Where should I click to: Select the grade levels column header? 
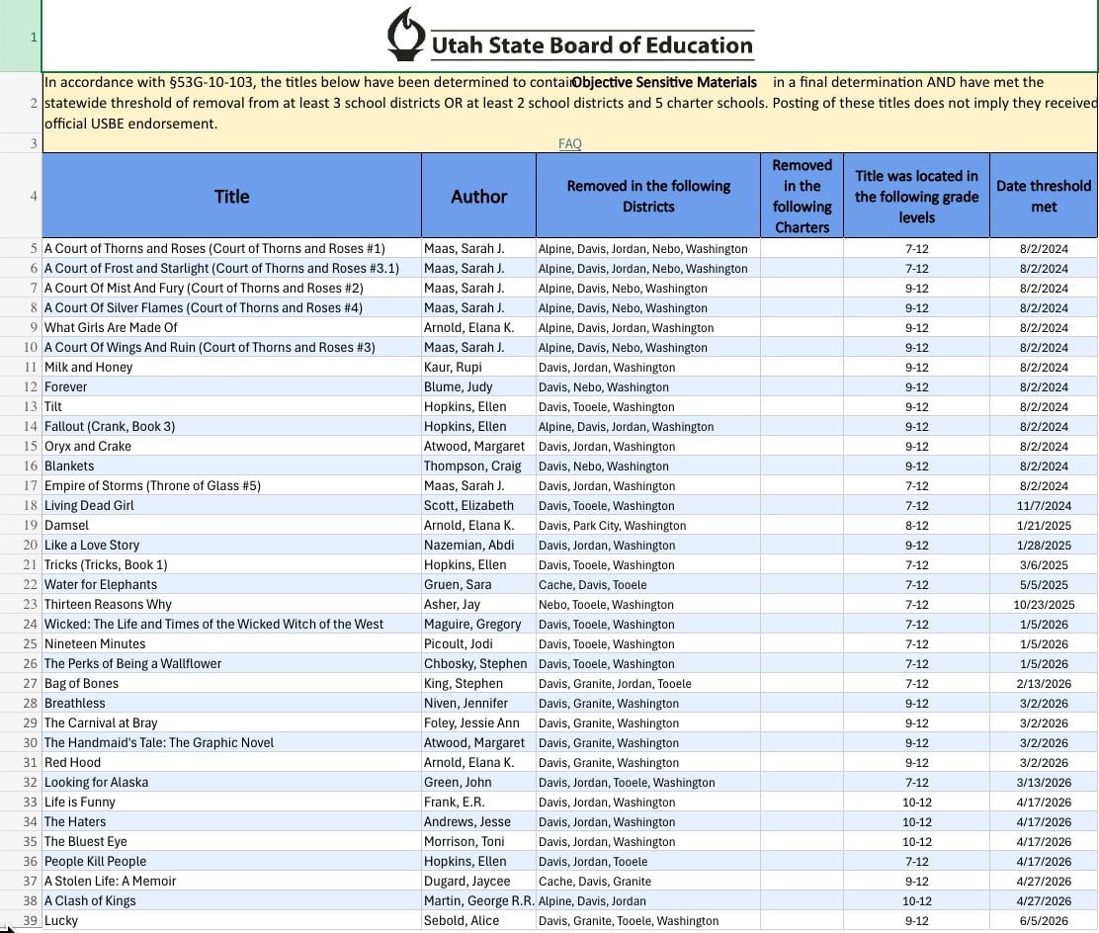pyautogui.click(x=917, y=197)
